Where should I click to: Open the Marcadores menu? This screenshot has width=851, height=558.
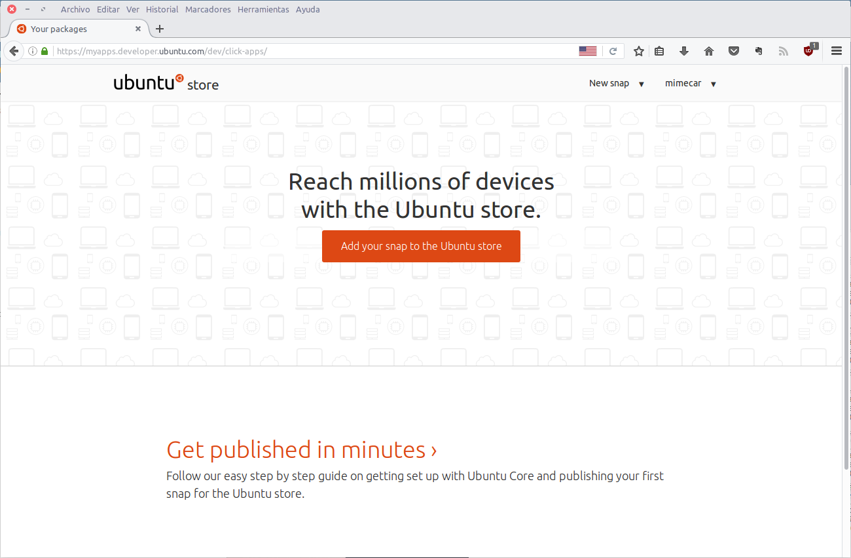[208, 9]
